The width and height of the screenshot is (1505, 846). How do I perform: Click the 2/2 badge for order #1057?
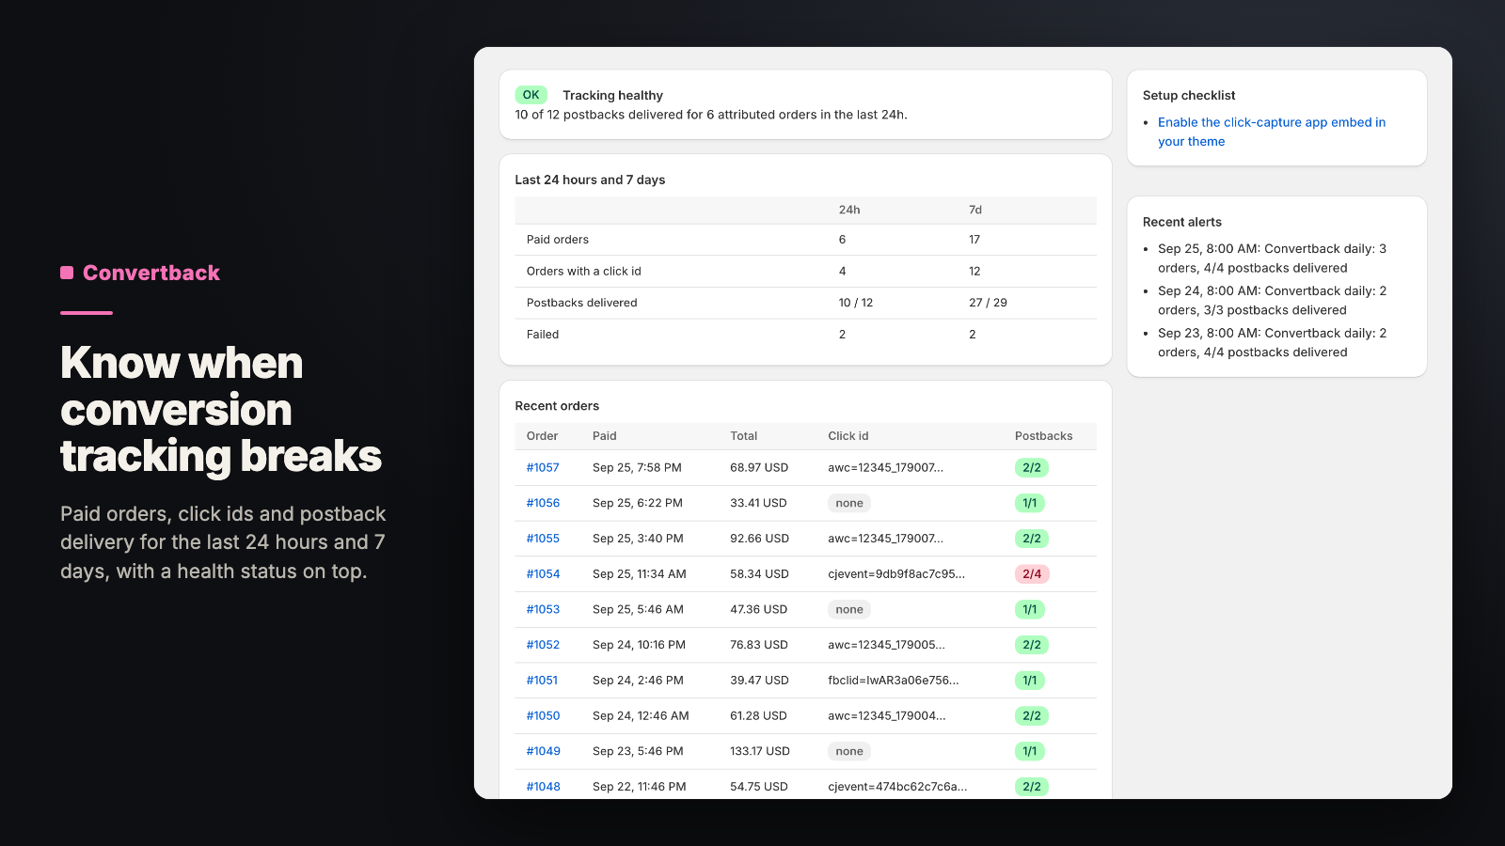(1032, 467)
